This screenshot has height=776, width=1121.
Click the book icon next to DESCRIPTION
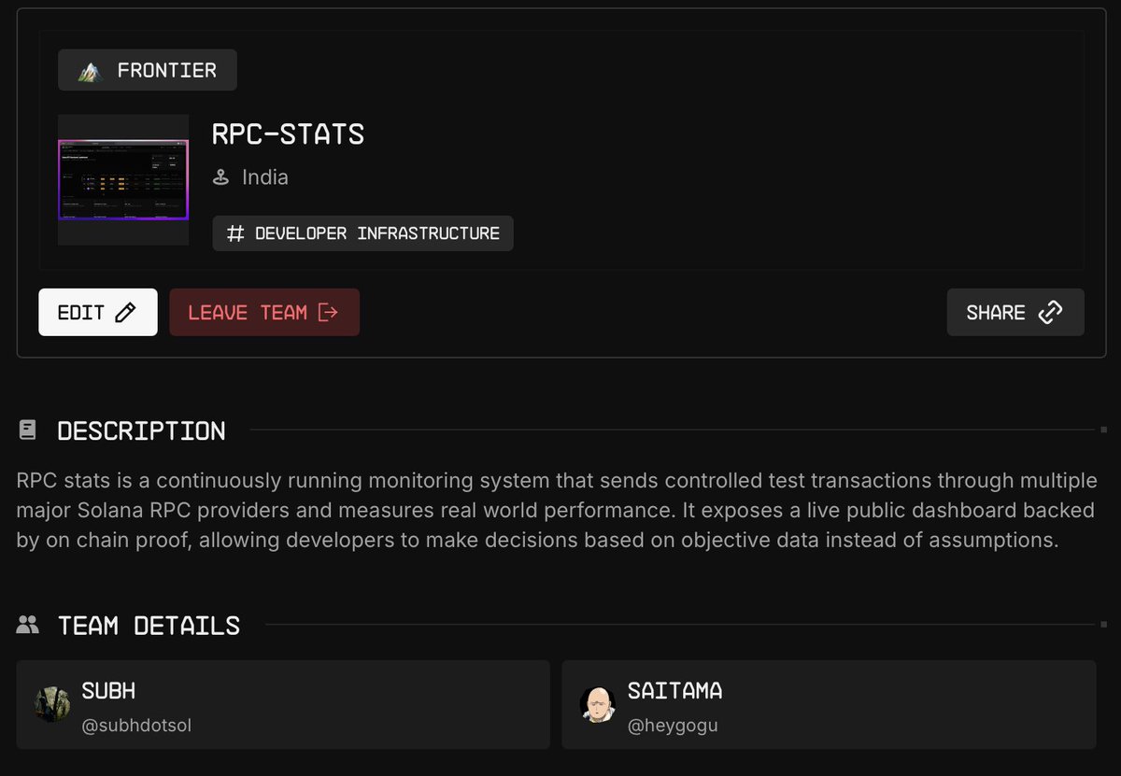click(28, 430)
